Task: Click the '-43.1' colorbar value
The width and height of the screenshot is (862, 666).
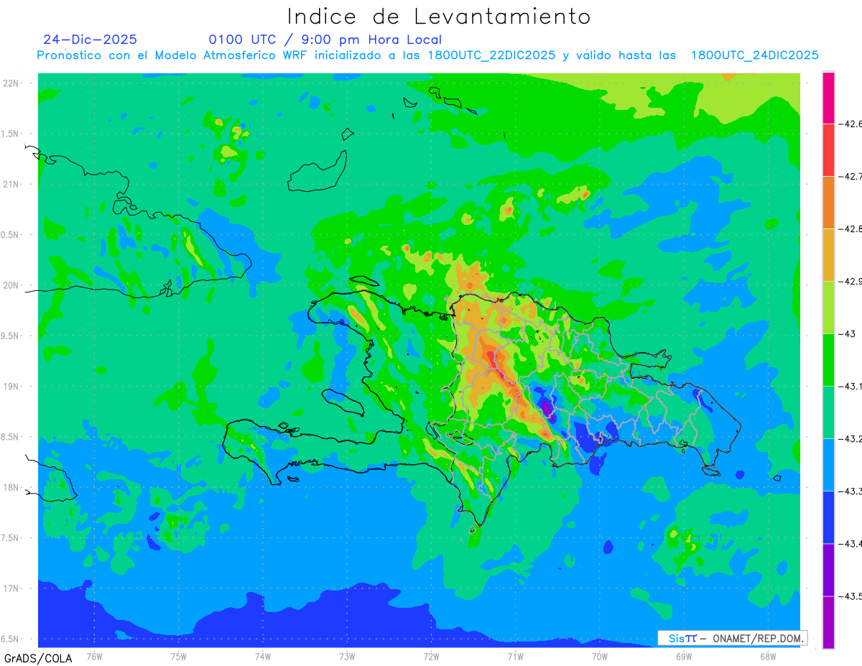Action: coord(852,387)
